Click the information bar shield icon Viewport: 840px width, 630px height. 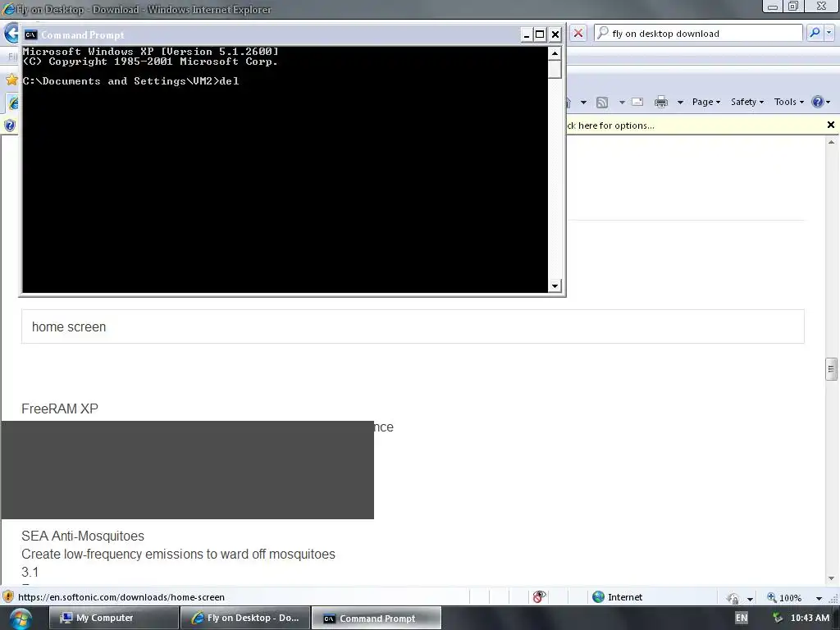point(10,126)
